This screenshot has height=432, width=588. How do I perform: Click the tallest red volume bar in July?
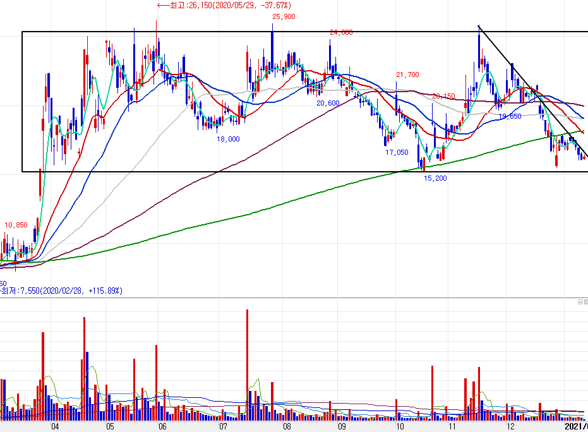247,364
